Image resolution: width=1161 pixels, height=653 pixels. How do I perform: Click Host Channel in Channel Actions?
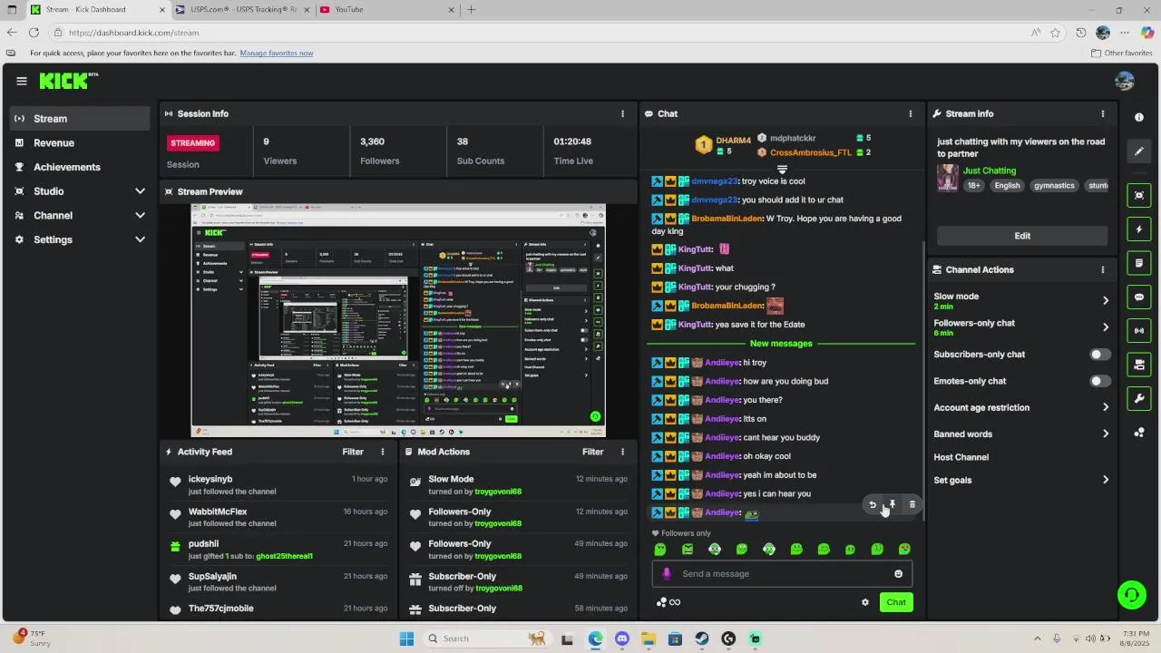[x=961, y=457]
